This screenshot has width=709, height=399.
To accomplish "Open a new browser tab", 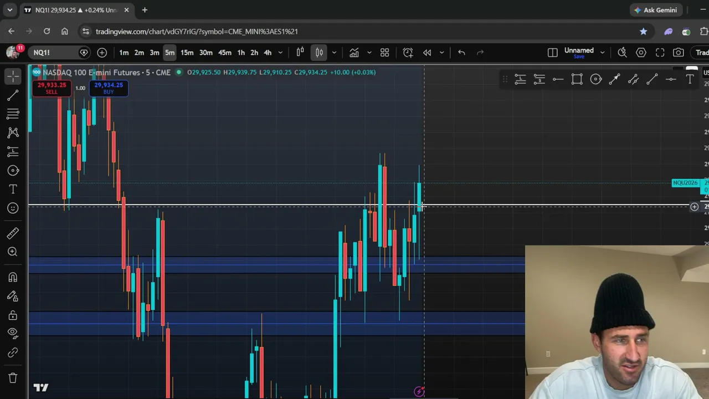I will tap(145, 10).
